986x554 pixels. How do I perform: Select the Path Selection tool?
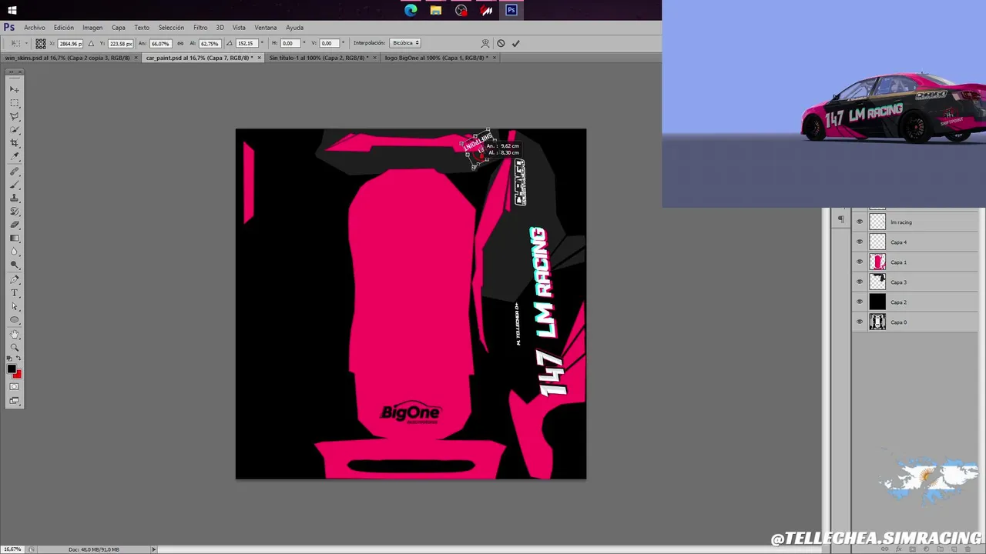click(15, 307)
